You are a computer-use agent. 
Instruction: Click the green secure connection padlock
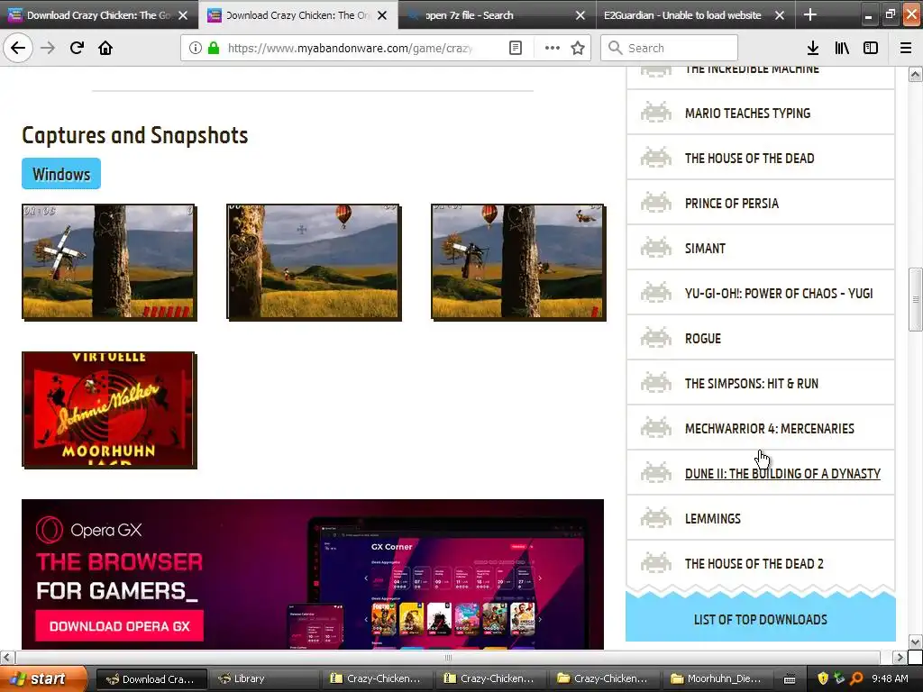(x=214, y=48)
